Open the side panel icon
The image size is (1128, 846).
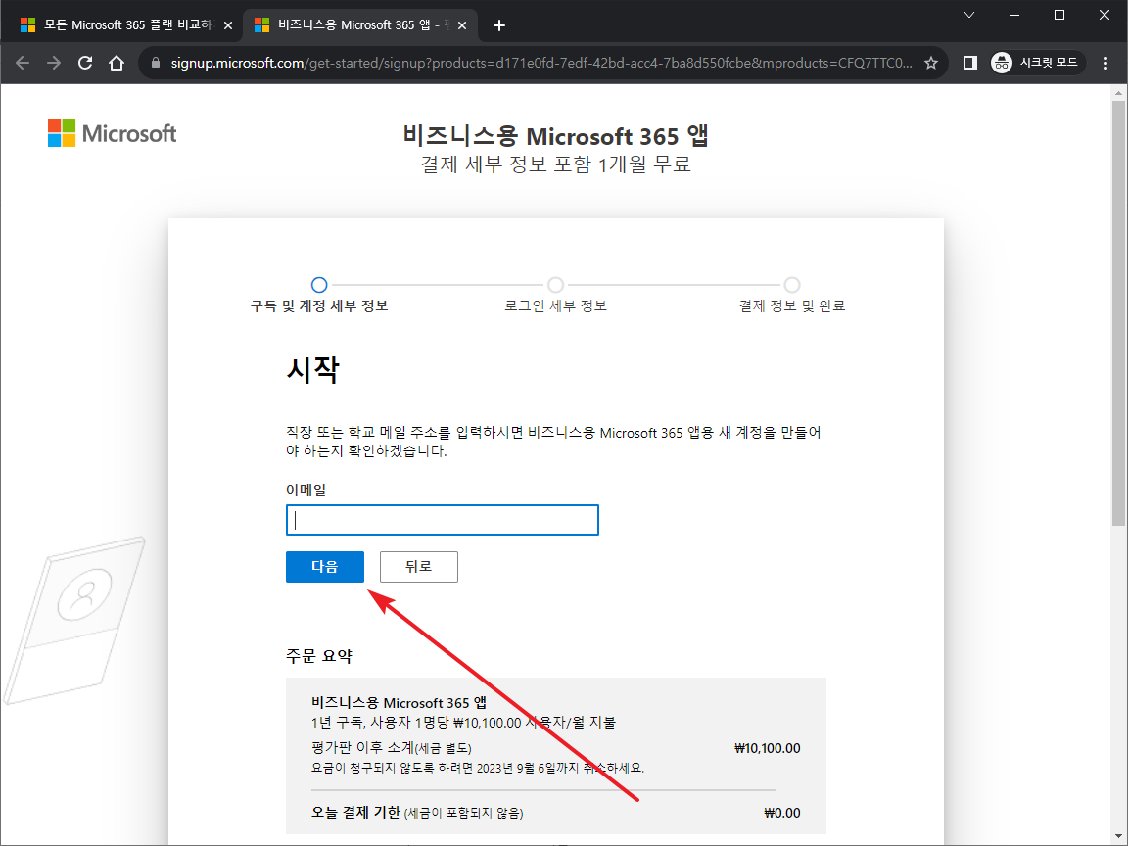coord(969,64)
